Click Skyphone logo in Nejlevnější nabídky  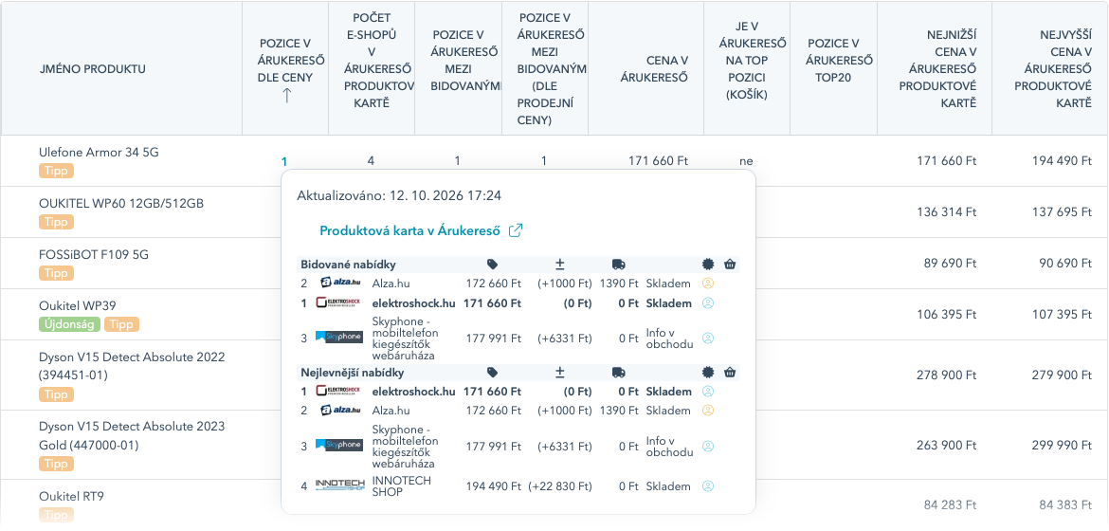point(338,446)
